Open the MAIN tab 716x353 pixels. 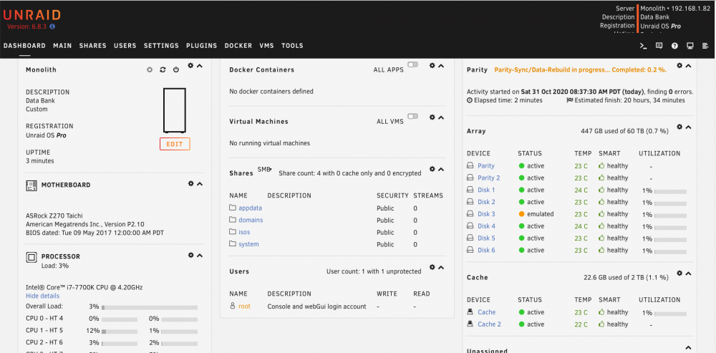pyautogui.click(x=62, y=46)
